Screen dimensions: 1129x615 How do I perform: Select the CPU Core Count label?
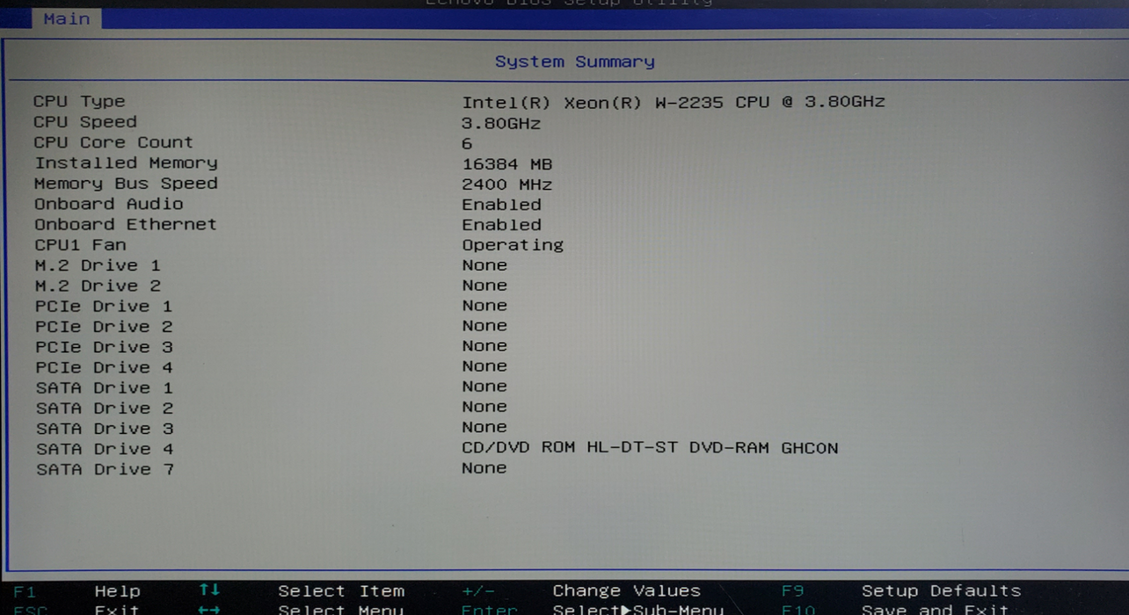click(x=113, y=142)
